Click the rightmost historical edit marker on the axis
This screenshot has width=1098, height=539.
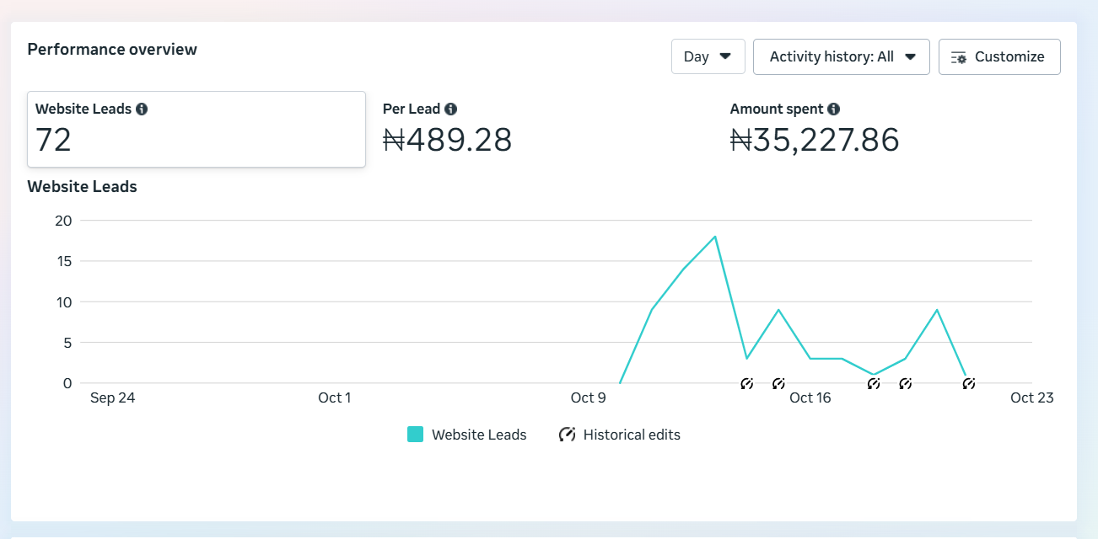pyautogui.click(x=968, y=383)
